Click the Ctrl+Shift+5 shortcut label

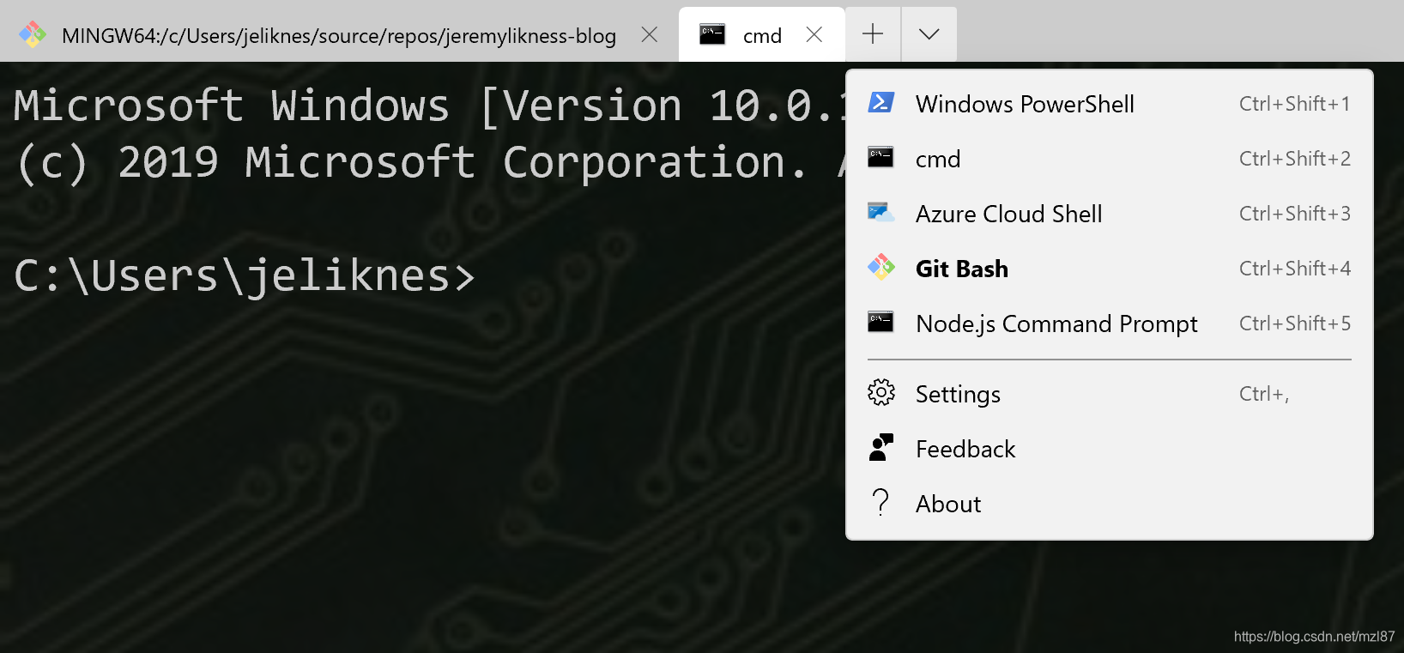[1294, 323]
